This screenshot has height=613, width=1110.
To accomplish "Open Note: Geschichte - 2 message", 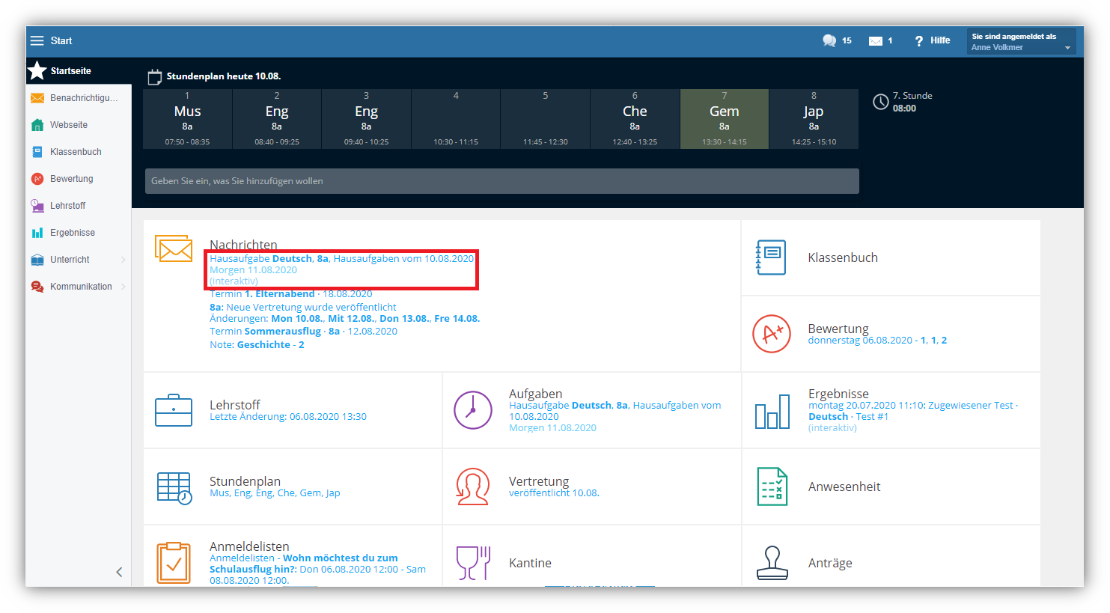I will [x=257, y=345].
